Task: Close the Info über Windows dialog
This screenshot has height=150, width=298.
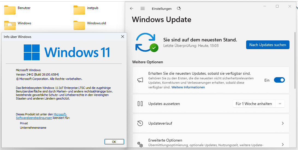Action: (x=123, y=37)
